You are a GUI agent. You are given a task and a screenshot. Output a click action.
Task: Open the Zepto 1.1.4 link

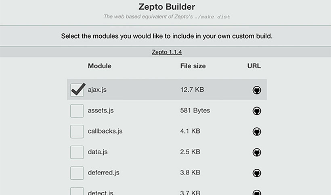click(167, 52)
